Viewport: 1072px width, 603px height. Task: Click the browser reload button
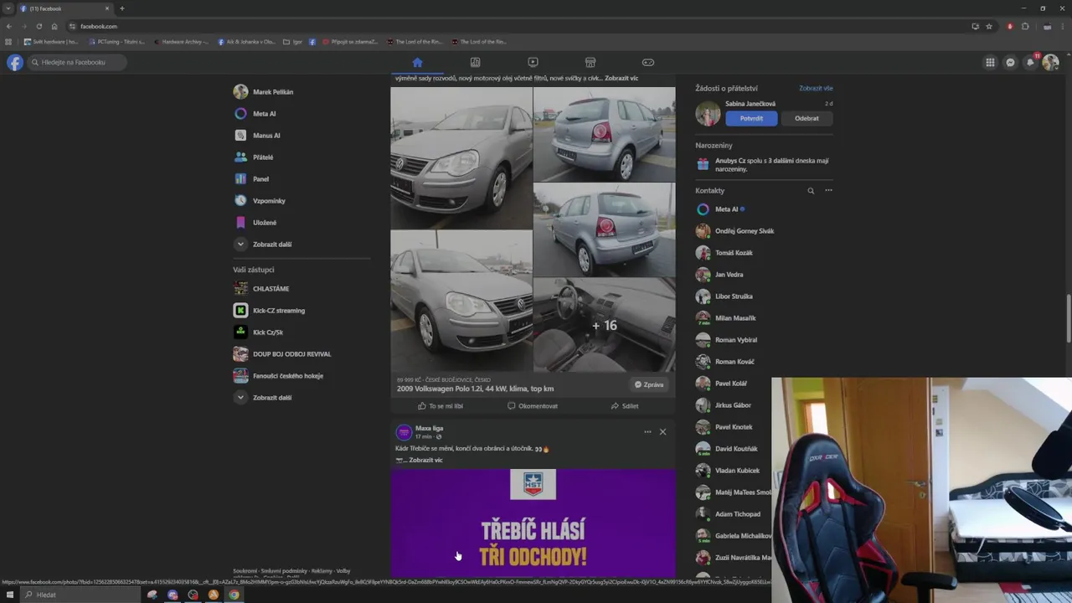(x=39, y=26)
